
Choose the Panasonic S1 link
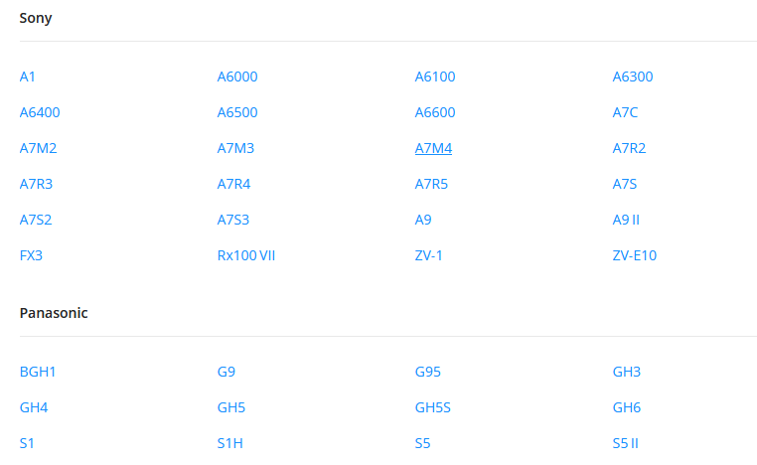coord(27,443)
